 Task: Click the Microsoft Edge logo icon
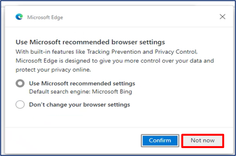(x=19, y=17)
